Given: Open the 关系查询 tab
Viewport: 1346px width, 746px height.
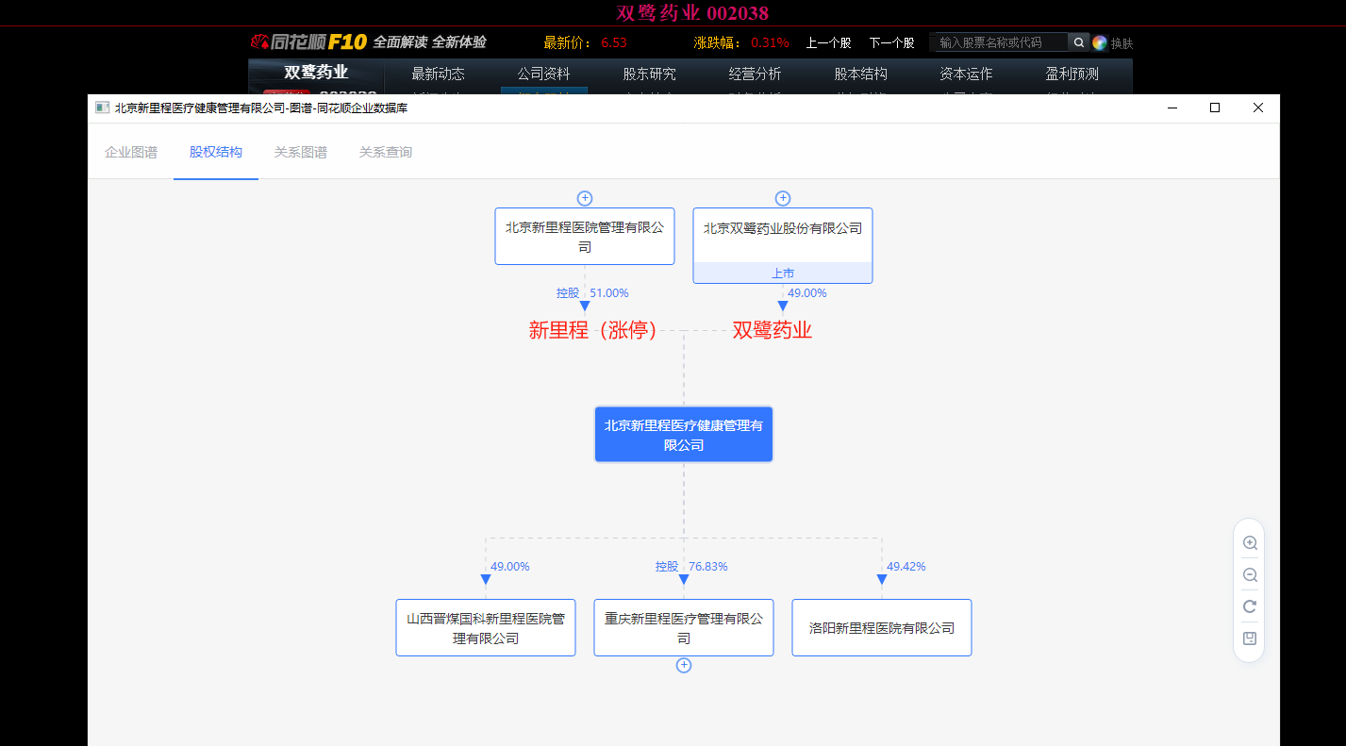Looking at the screenshot, I should pos(386,152).
